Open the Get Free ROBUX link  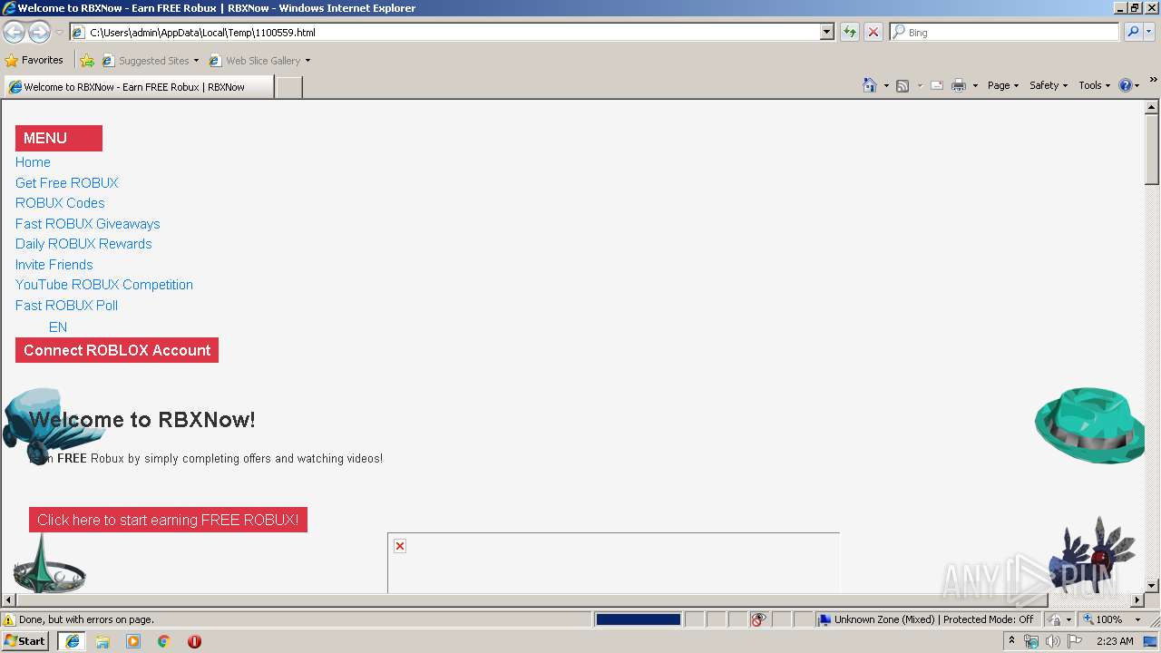pyautogui.click(x=66, y=182)
